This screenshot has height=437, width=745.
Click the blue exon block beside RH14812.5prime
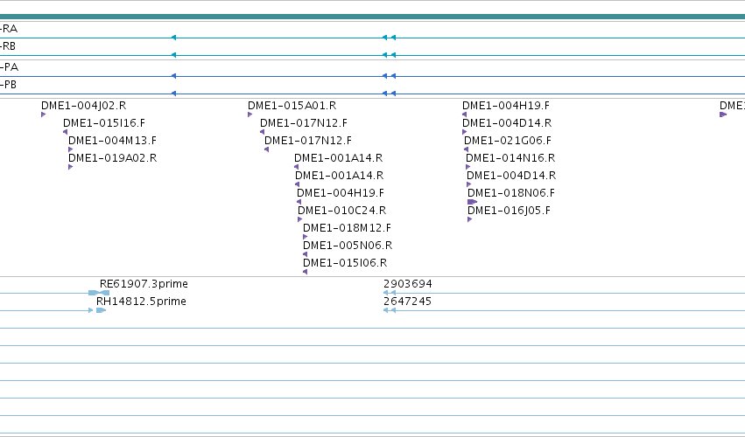(x=101, y=310)
